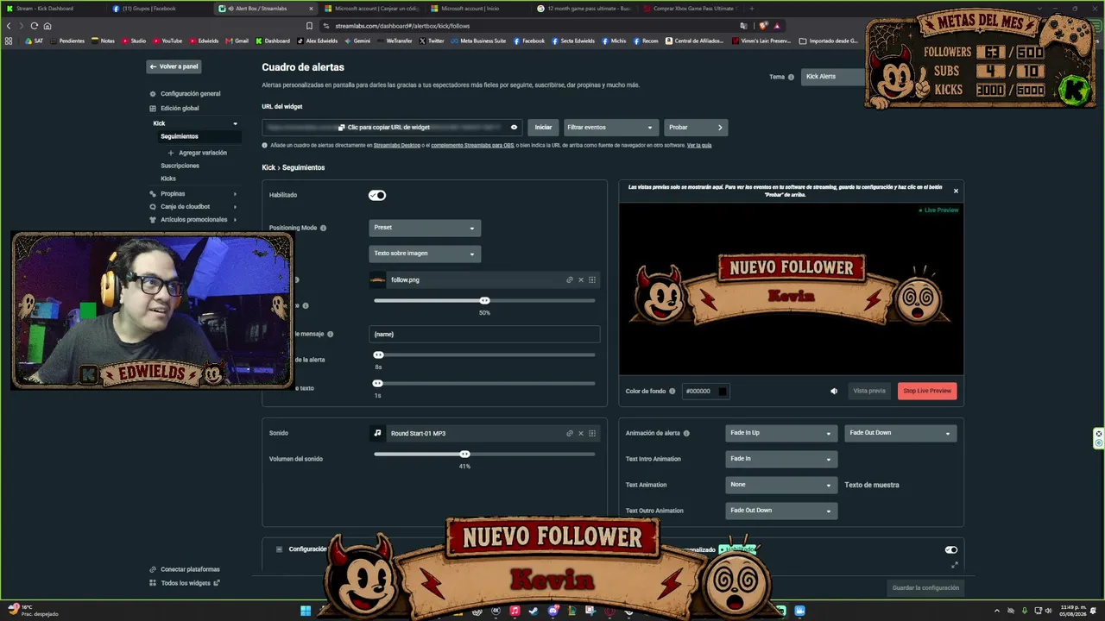The height and width of the screenshot is (621, 1105).
Task: Open the Kick Alerts theme dropdown
Action: (833, 77)
